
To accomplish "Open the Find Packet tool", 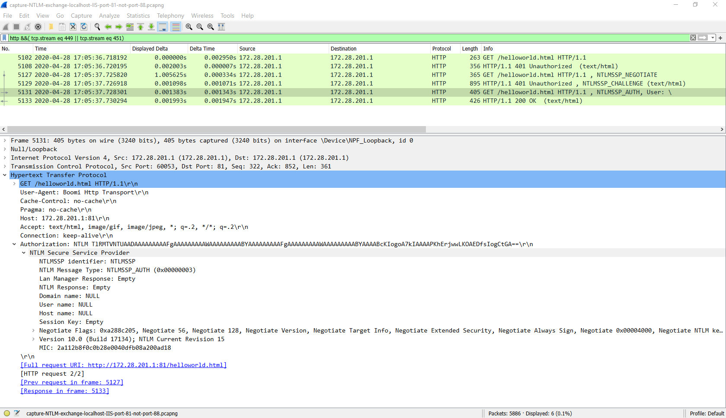I will coord(97,27).
